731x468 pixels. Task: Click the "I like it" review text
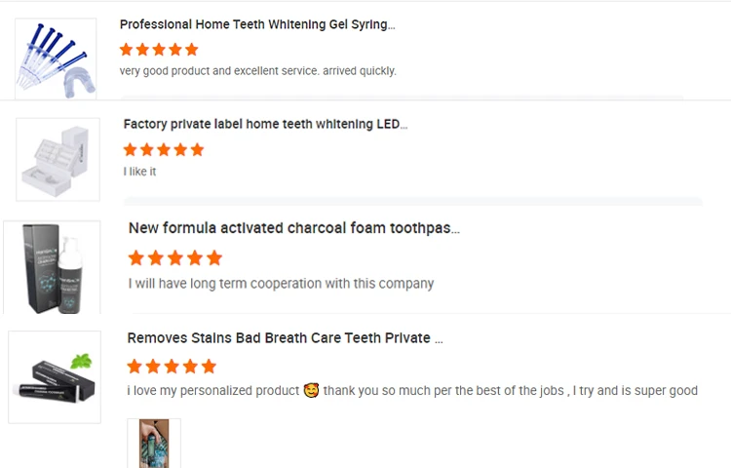pyautogui.click(x=139, y=172)
